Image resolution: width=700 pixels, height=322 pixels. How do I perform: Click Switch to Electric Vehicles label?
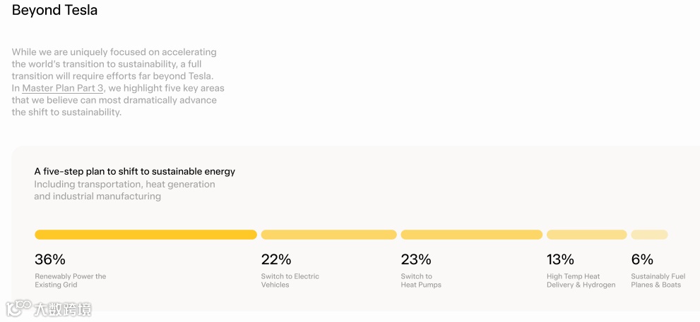pos(290,280)
